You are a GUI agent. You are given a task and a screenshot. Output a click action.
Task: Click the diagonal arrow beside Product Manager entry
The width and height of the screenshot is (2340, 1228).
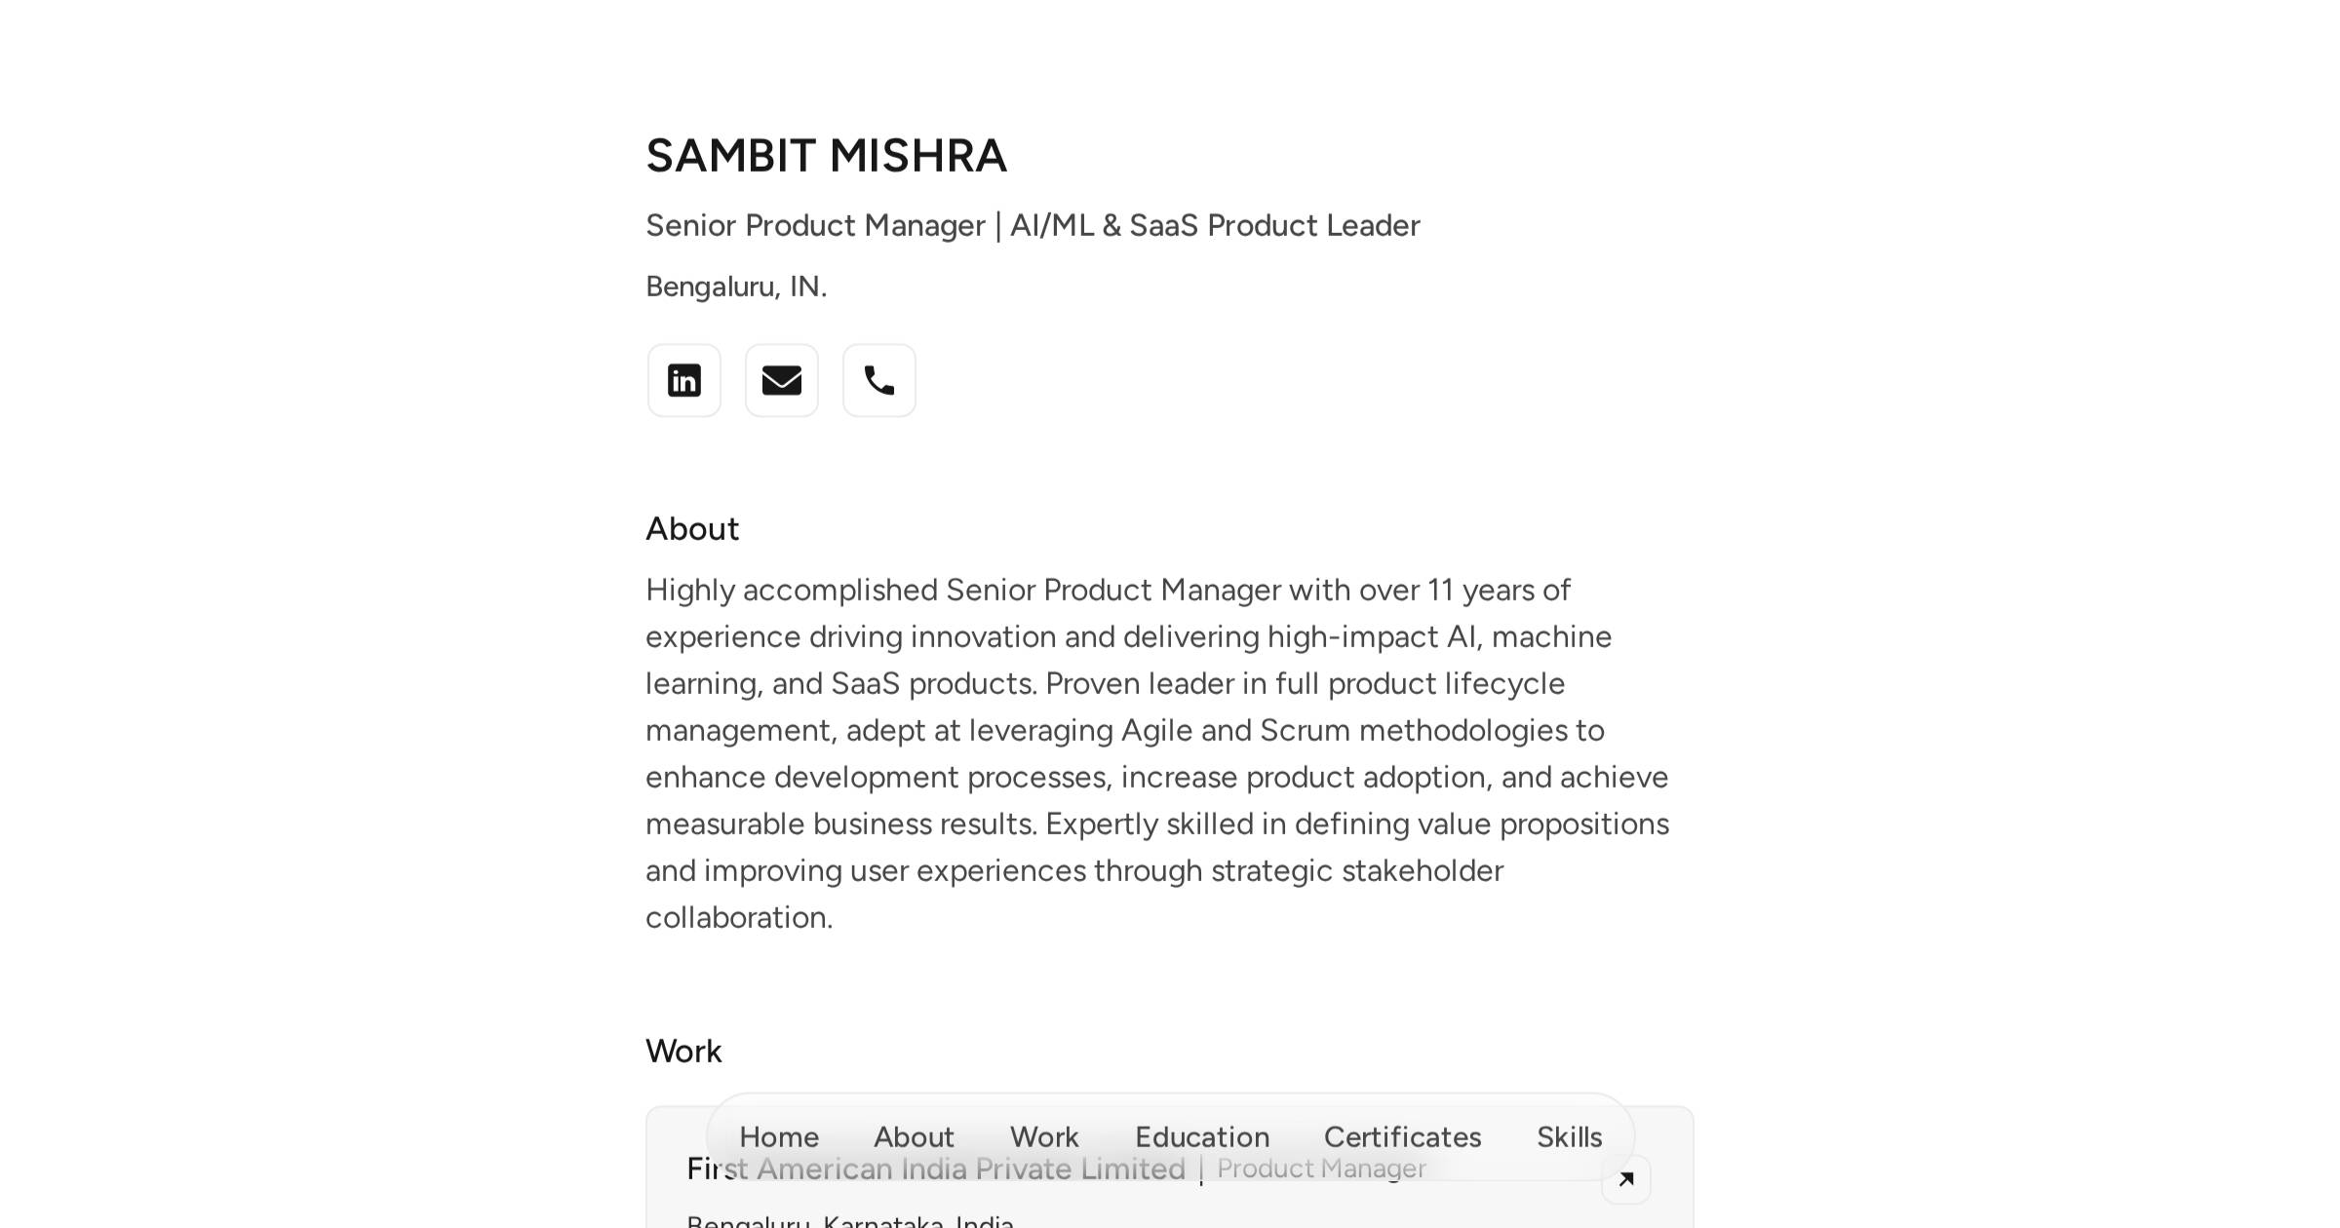1626,1179
